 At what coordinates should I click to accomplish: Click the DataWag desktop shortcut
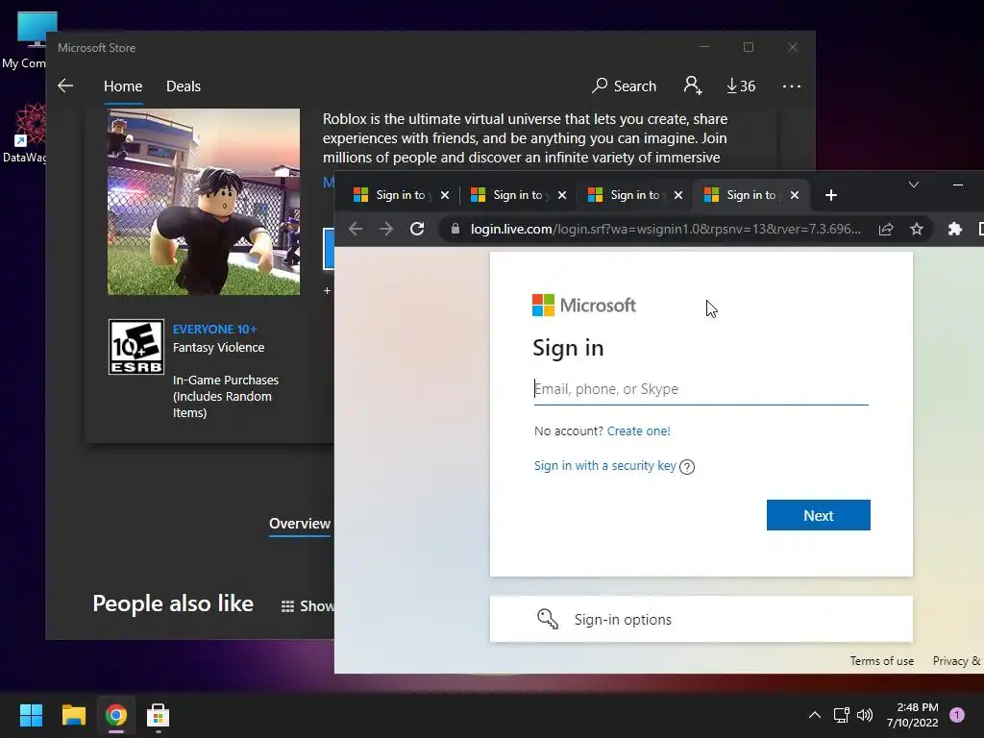pos(25,134)
